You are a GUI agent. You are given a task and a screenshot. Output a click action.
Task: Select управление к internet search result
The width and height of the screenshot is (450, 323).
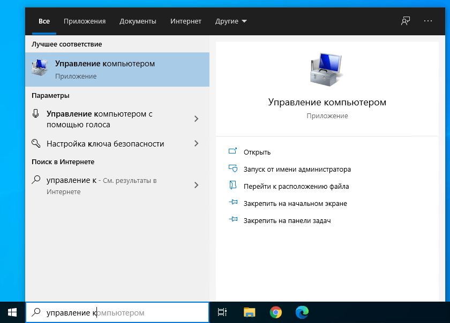tap(117, 186)
